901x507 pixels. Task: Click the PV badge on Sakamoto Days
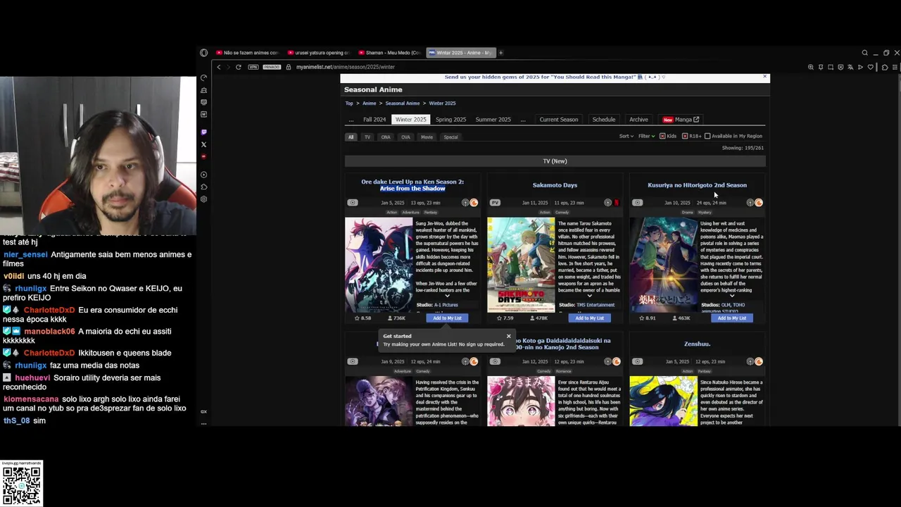click(x=495, y=203)
